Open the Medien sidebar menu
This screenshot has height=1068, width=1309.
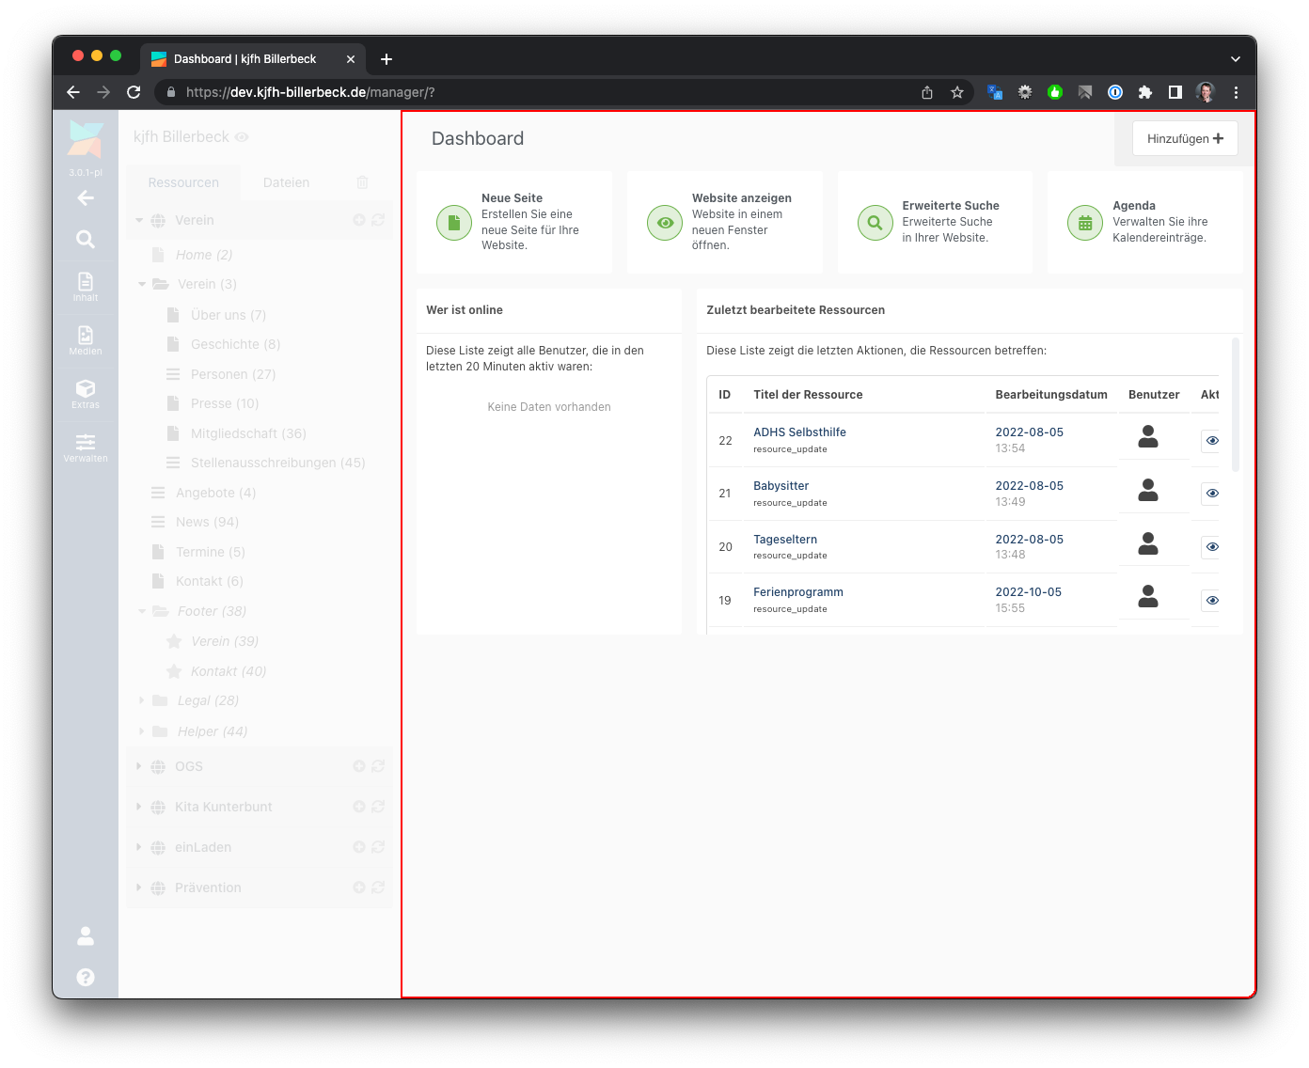point(86,339)
